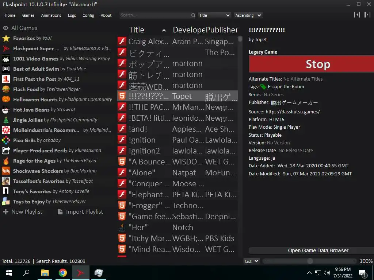Click the https://dasshutsu.games/ source text
The image size is (374, 280).
tap(293, 112)
